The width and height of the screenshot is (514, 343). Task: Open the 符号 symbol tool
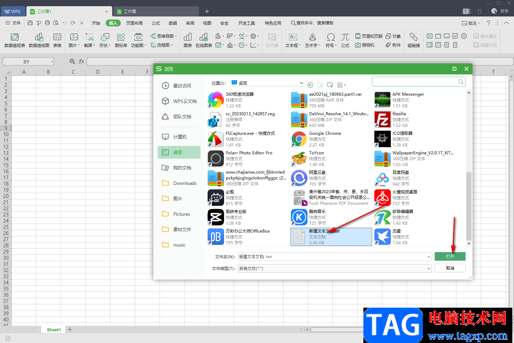pos(331,40)
